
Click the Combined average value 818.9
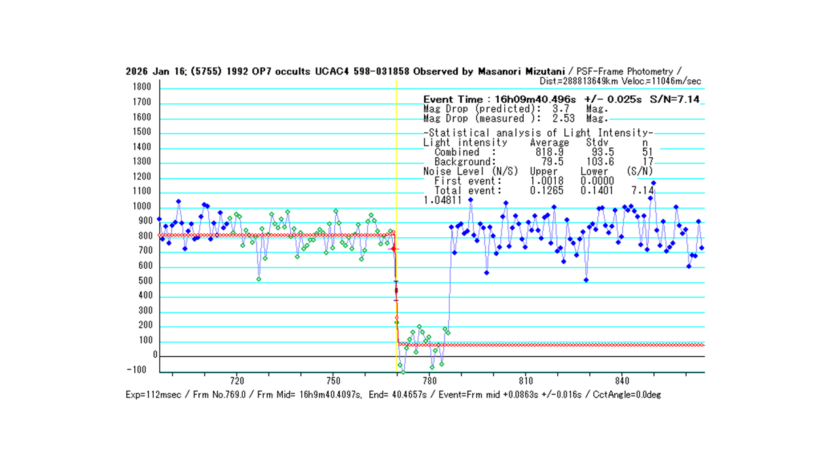coord(549,152)
